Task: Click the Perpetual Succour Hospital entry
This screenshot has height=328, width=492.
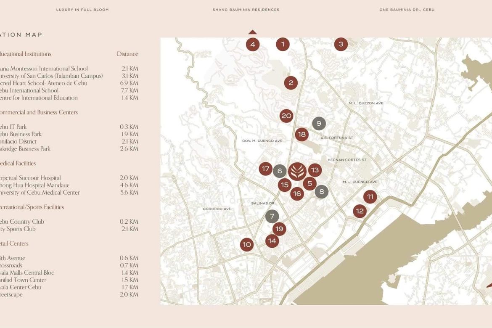Action: click(x=30, y=178)
